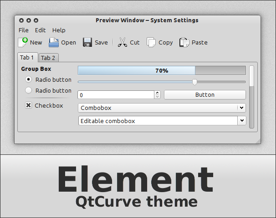Expand the Combobox dropdown
This screenshot has height=218, width=276.
point(241,108)
